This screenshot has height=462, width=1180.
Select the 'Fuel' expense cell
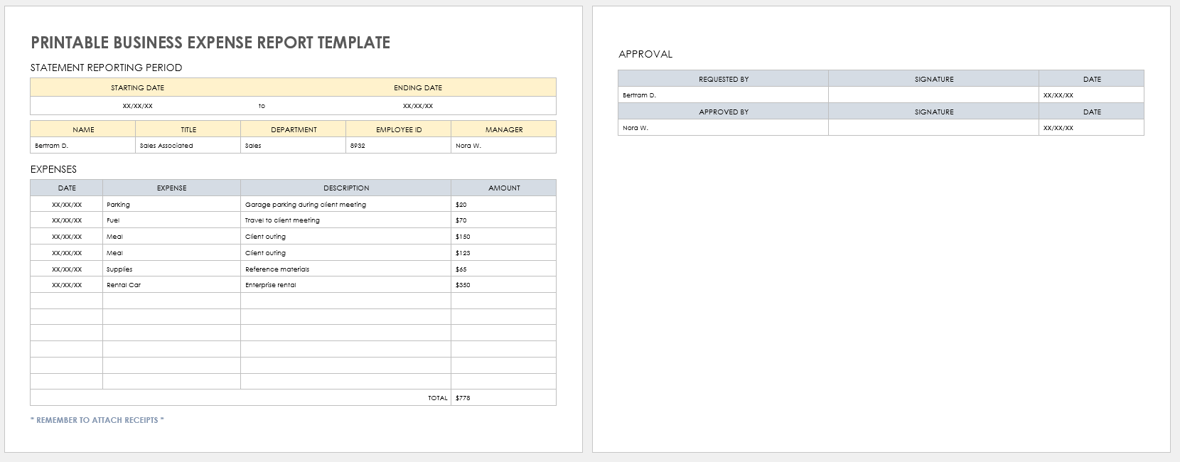pos(172,220)
